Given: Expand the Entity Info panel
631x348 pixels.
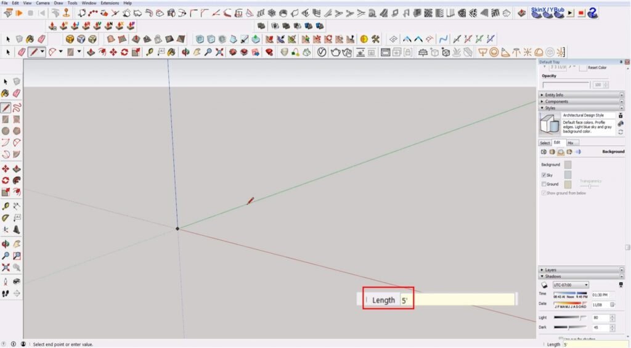Looking at the screenshot, I should [x=582, y=95].
